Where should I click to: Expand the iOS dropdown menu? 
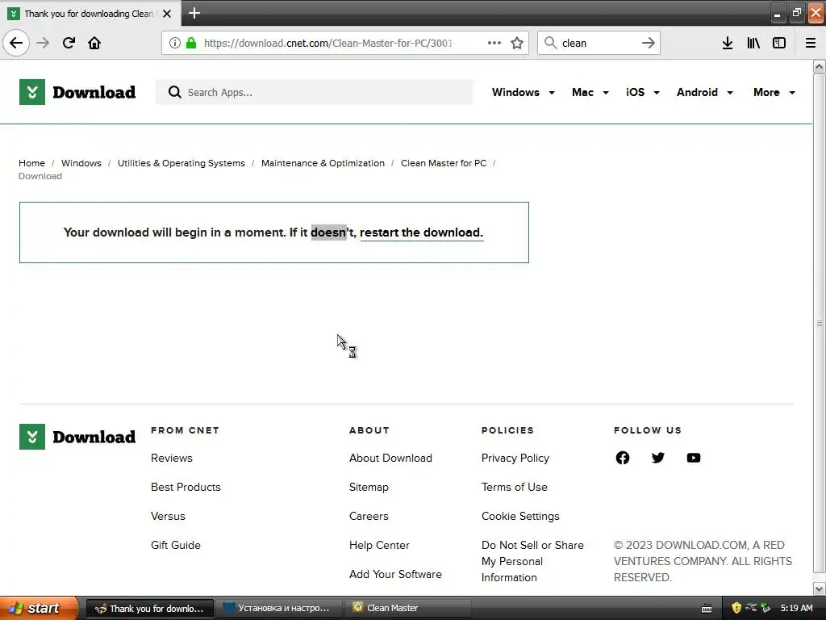click(x=643, y=92)
